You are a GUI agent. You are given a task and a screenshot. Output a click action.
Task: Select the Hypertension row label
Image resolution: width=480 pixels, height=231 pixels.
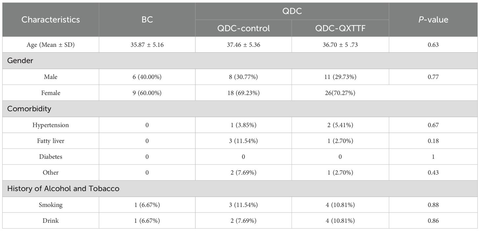click(x=51, y=125)
